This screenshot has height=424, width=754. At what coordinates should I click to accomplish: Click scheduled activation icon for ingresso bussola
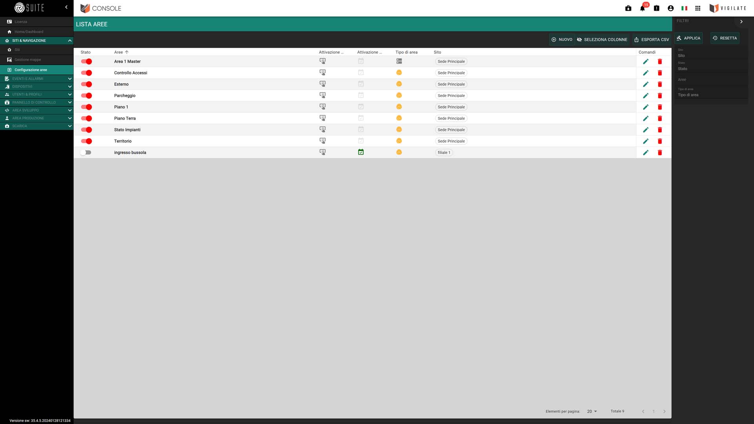coord(361,152)
